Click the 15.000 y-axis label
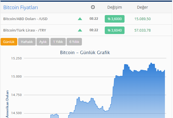Image resolution: width=173 pixels, height=118 pixels. click(16, 76)
